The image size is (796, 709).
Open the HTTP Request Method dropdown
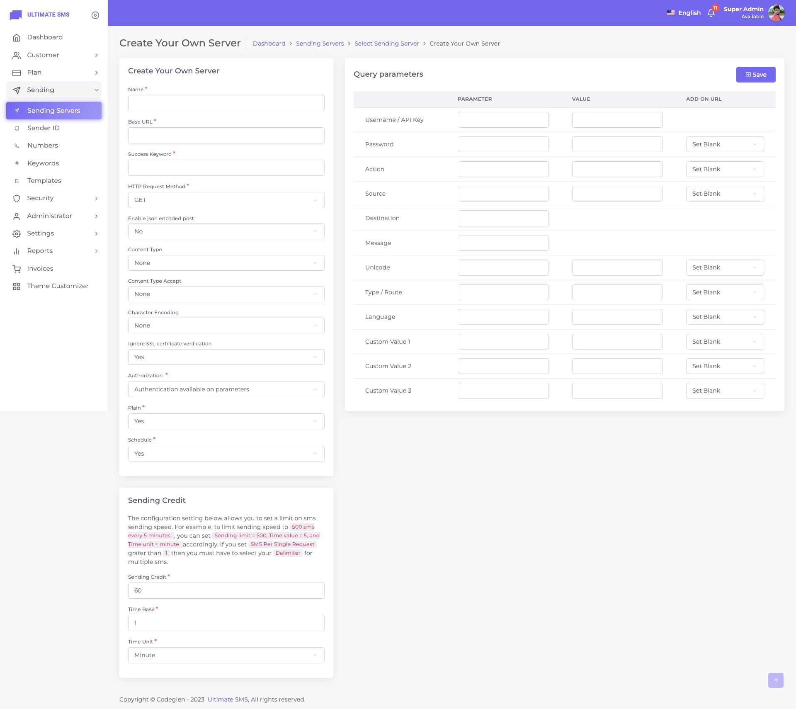click(x=226, y=200)
